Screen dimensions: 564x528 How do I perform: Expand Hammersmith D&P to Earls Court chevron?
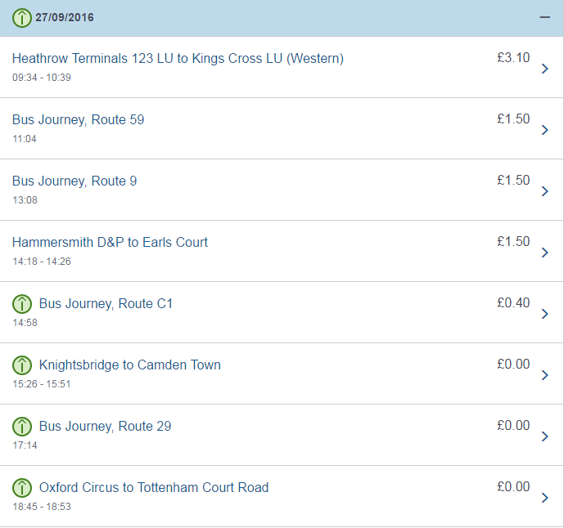coord(545,253)
